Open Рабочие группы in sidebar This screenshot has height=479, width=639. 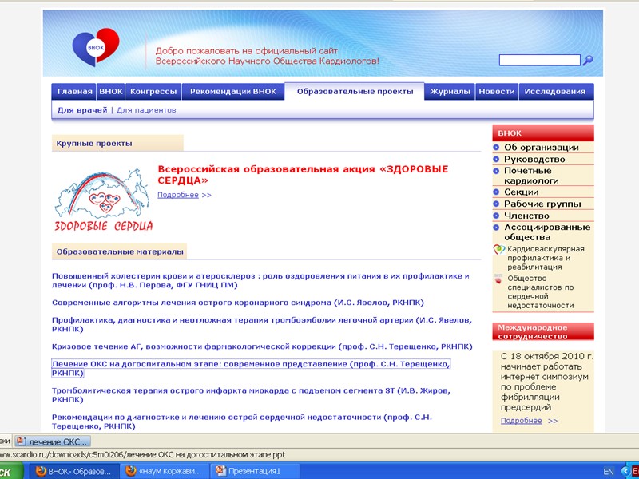542,204
